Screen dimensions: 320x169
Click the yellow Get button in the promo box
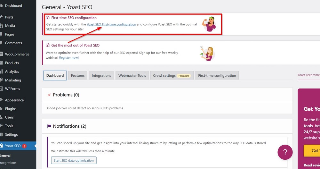pyautogui.click(x=312, y=151)
